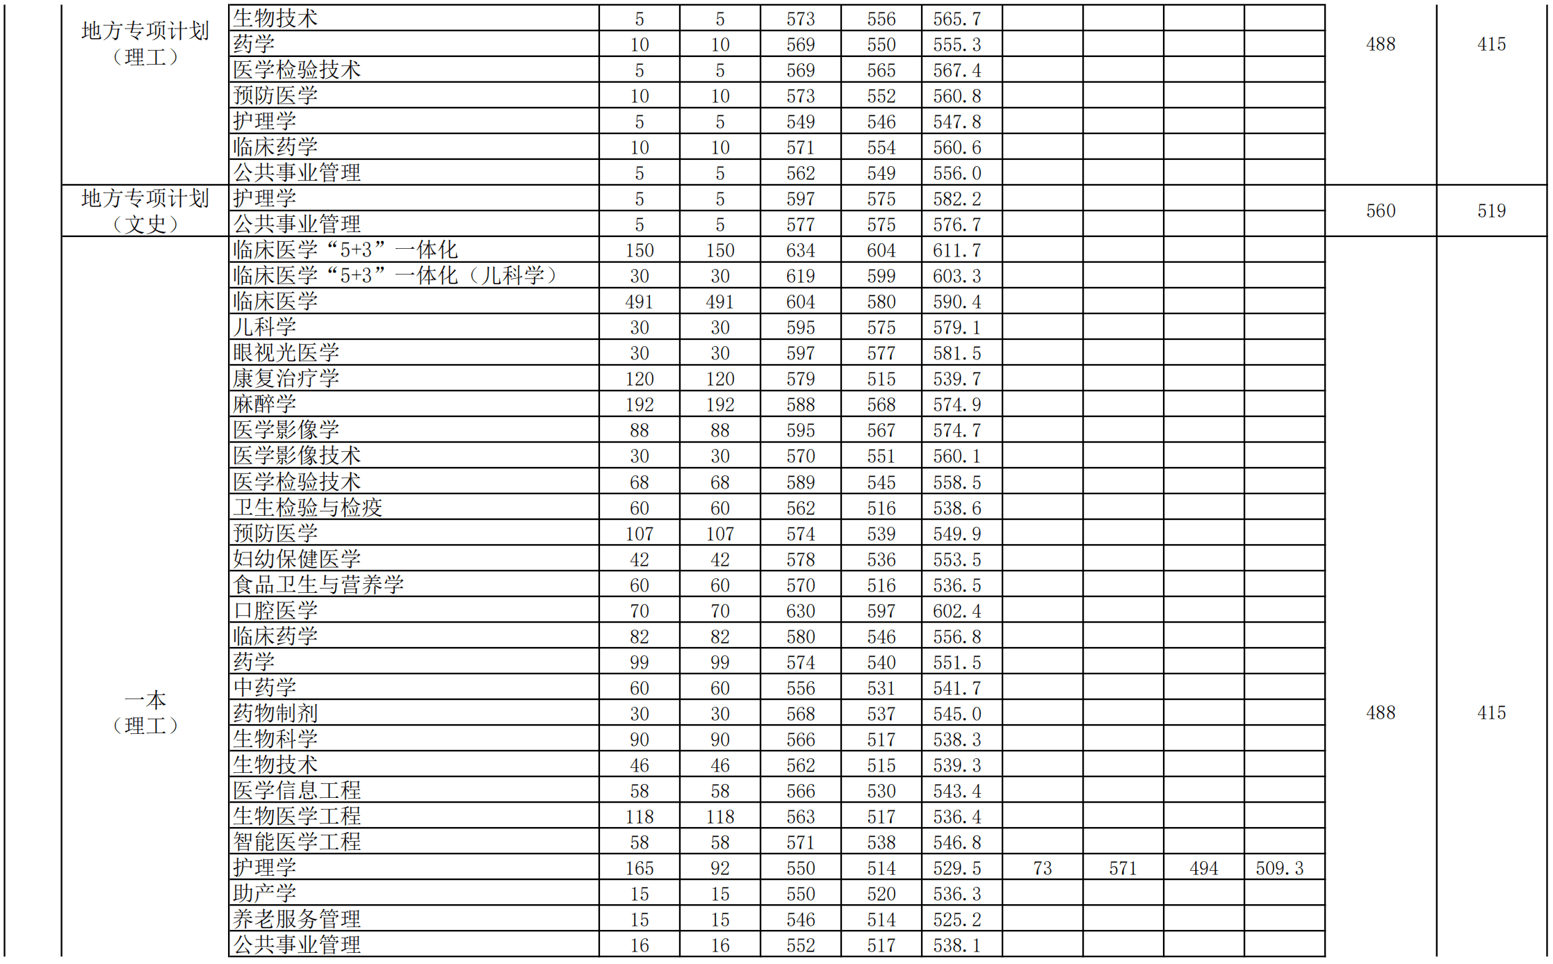Click the average score 576.7
1553x964 pixels.
pos(957,224)
